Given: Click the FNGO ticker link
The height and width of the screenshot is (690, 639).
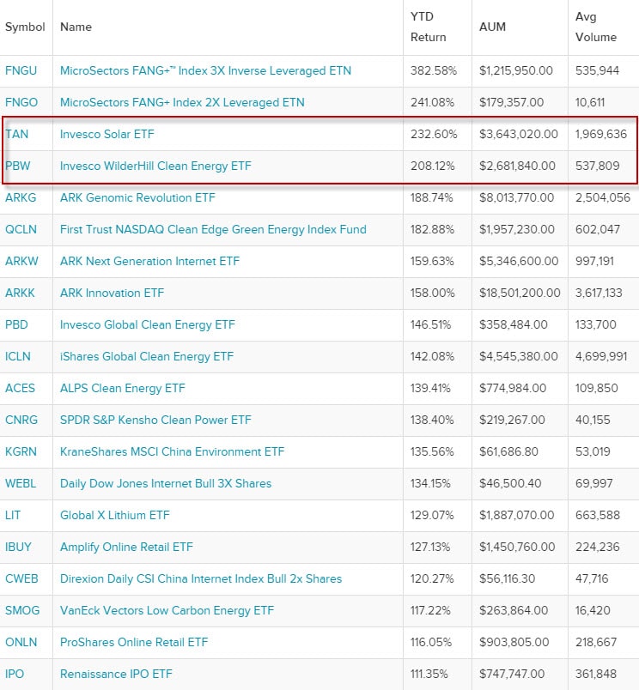Looking at the screenshot, I should [x=21, y=102].
